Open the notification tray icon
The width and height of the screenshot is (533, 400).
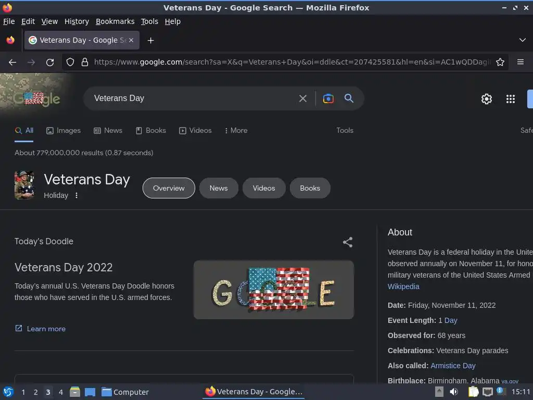501,391
